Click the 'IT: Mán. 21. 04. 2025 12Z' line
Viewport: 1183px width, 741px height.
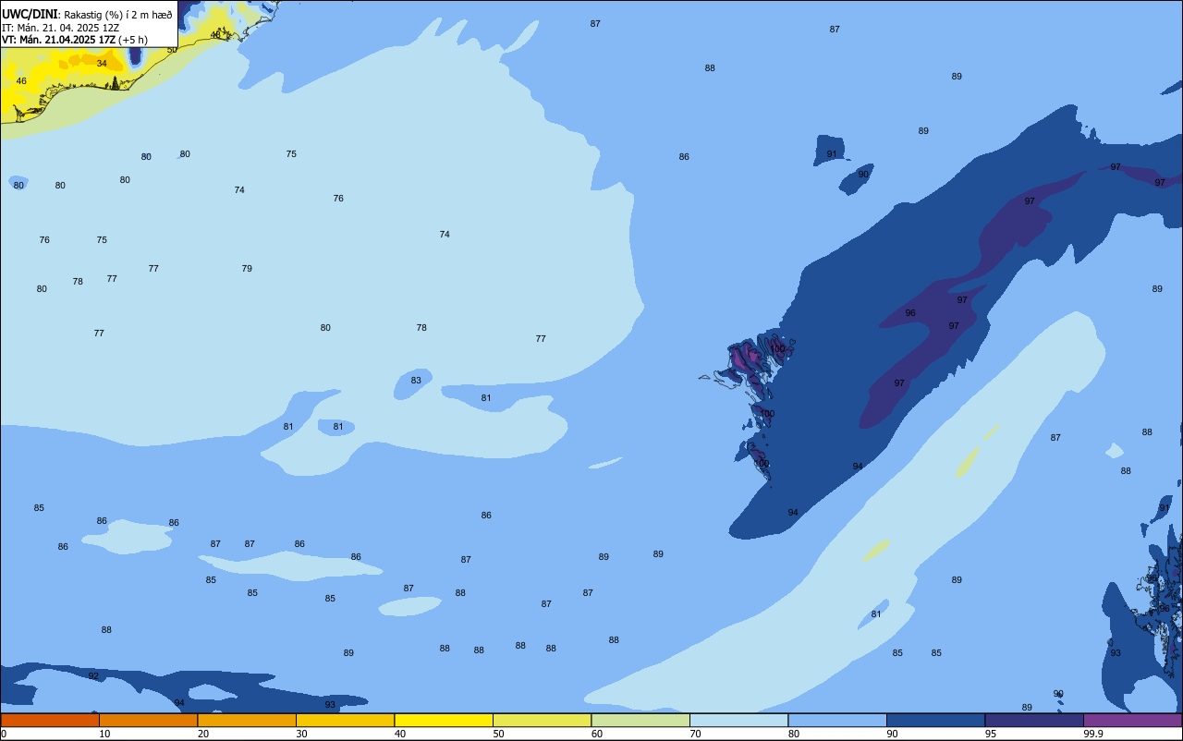pos(60,28)
